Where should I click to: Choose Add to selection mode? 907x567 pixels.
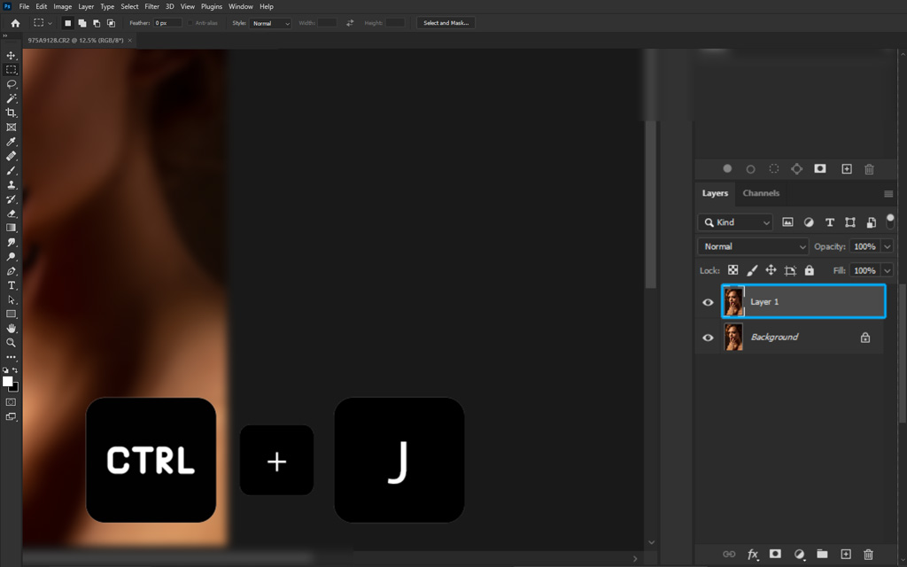(82, 23)
